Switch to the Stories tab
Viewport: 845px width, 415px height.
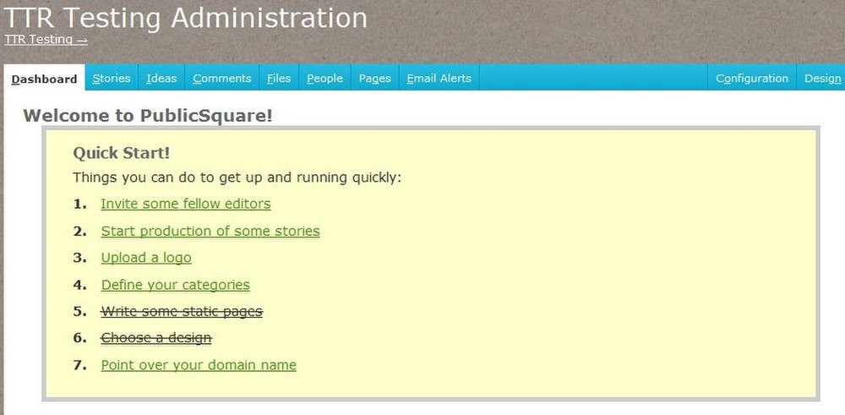(x=112, y=78)
